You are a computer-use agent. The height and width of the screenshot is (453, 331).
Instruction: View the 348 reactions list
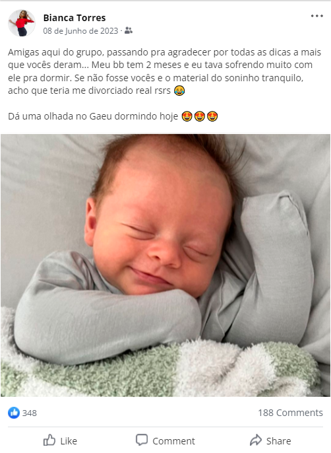pos(30,413)
